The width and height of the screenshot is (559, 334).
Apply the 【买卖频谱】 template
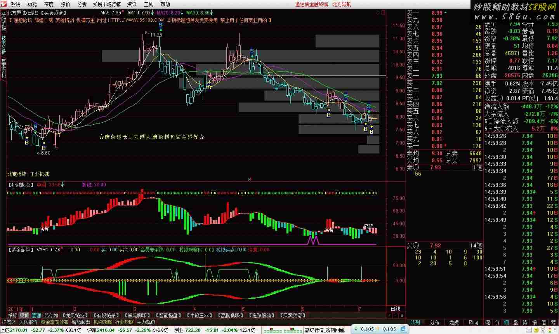pyautogui.click(x=293, y=315)
